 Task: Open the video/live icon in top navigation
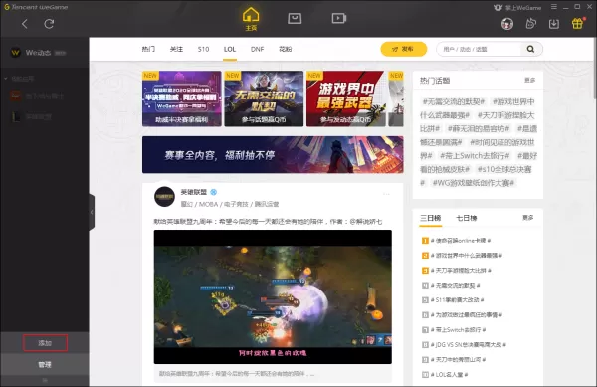339,18
